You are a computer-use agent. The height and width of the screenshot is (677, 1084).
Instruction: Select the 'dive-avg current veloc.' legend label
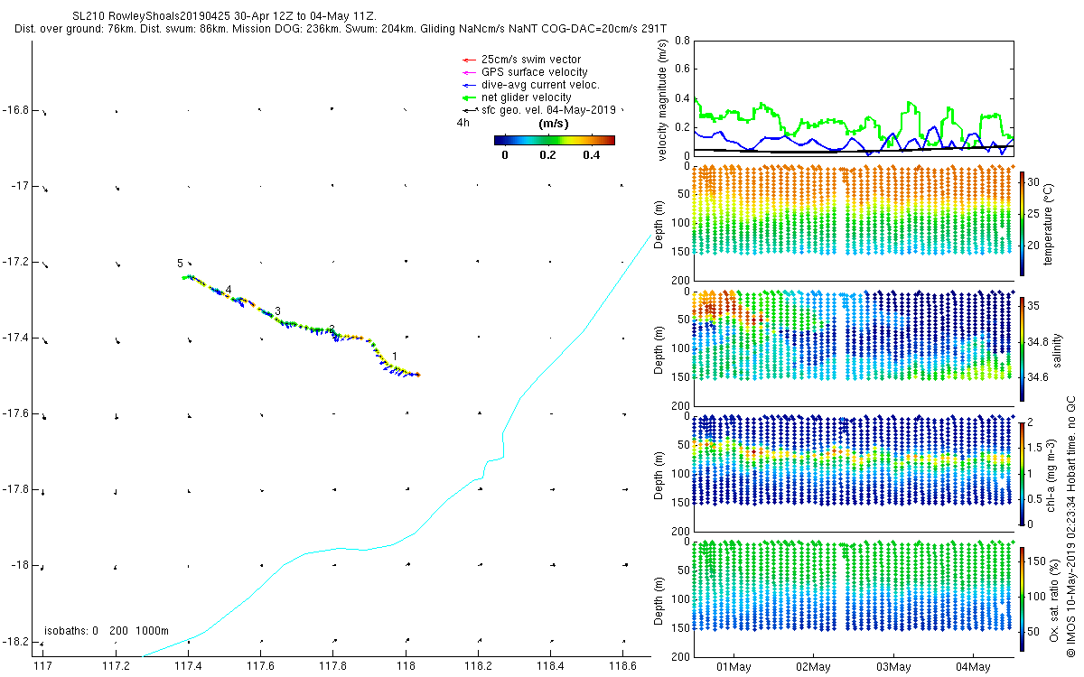pyautogui.click(x=540, y=85)
